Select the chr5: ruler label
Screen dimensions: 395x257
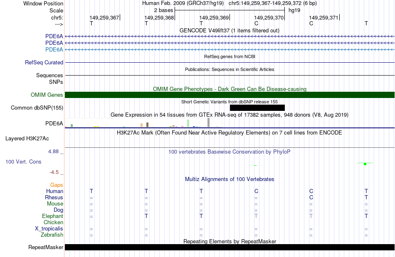click(x=57, y=17)
